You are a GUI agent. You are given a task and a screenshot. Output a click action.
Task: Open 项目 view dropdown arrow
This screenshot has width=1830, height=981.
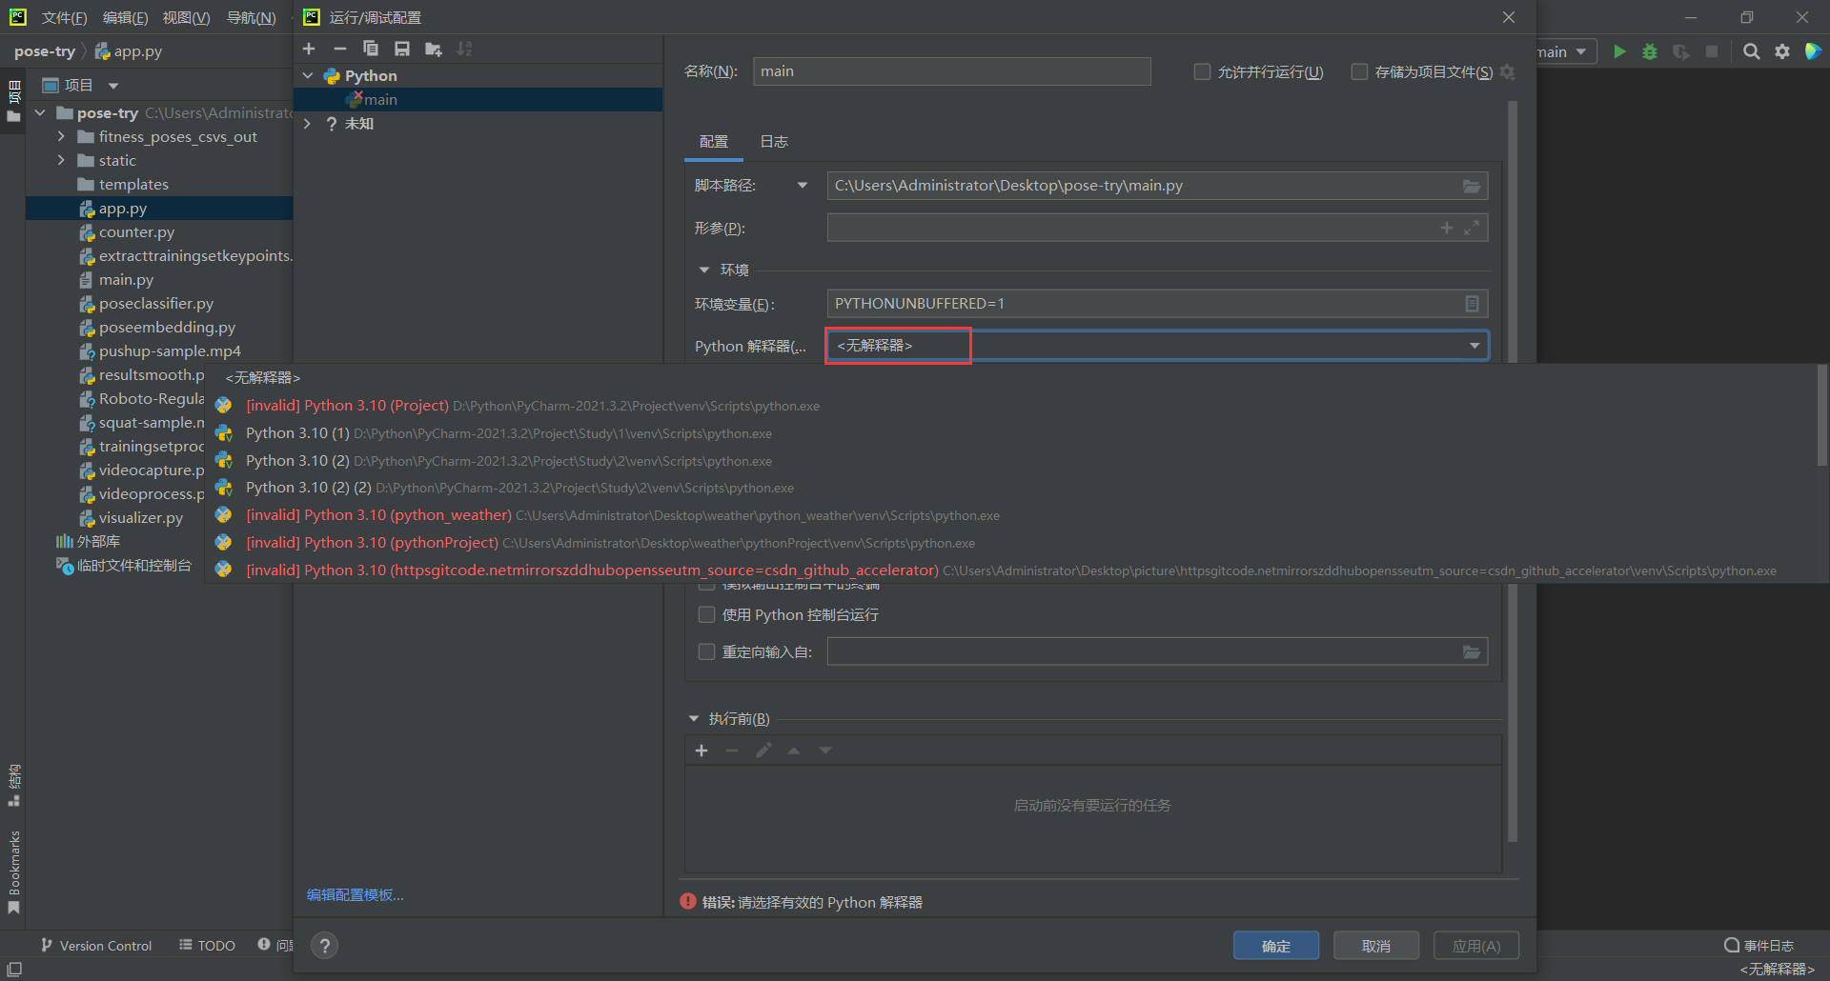coord(113,86)
